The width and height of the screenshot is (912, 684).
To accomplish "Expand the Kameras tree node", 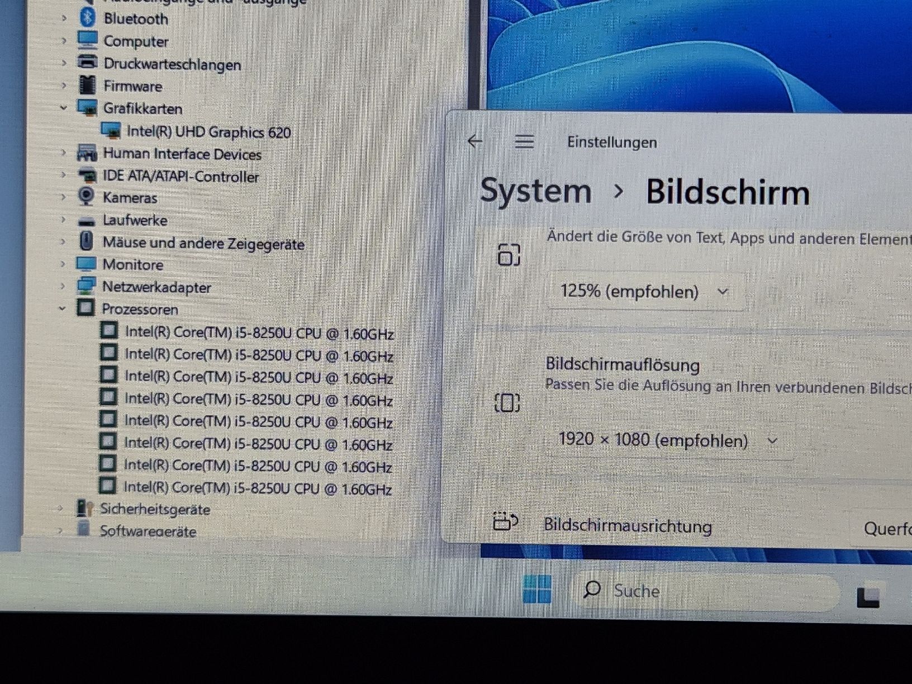I will tap(63, 197).
